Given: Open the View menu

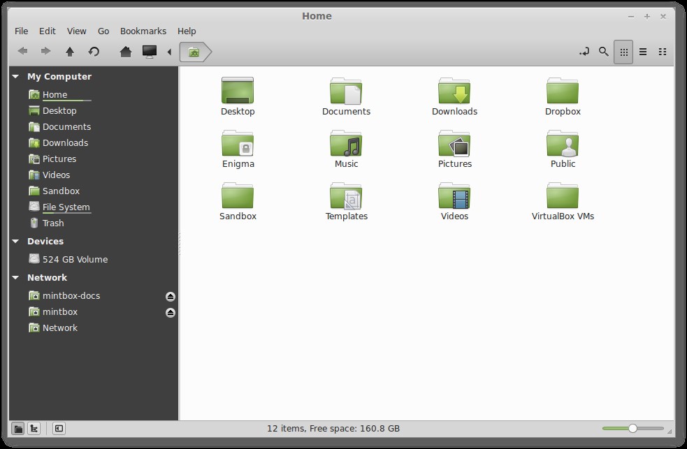Looking at the screenshot, I should [x=77, y=31].
